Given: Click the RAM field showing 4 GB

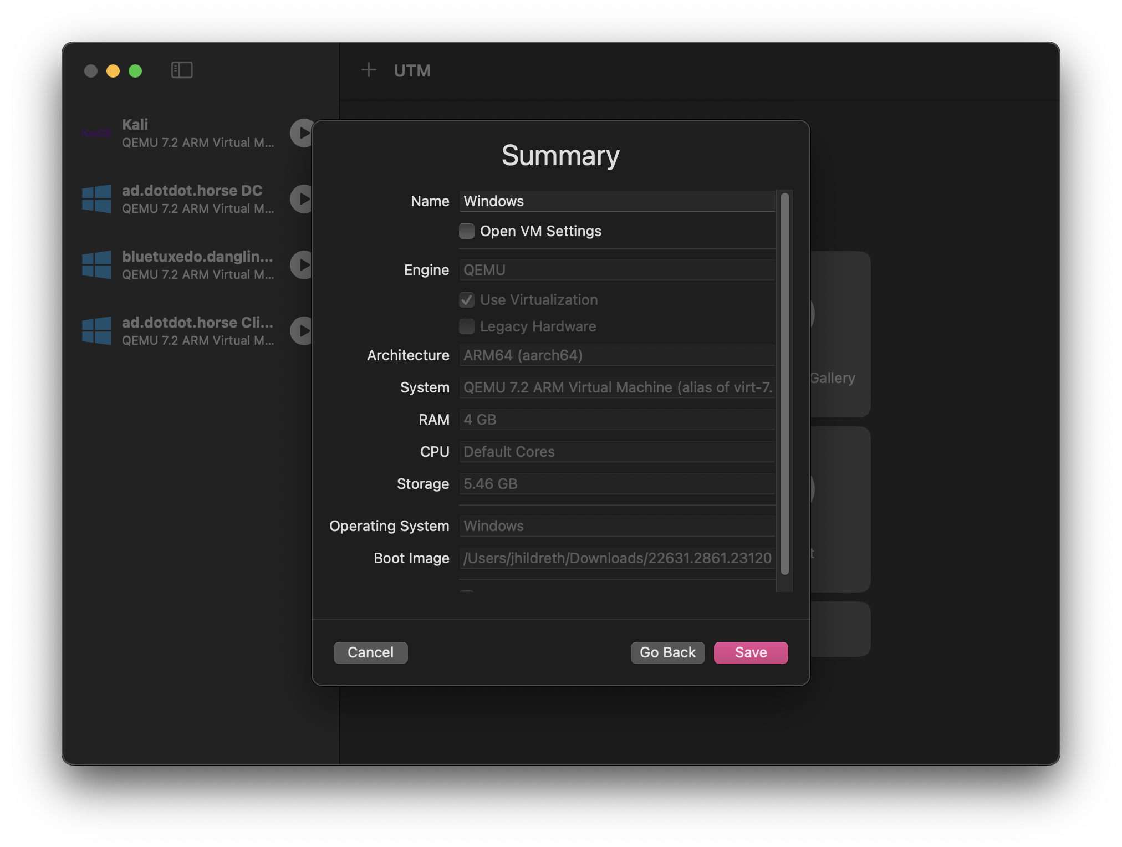Looking at the screenshot, I should (617, 420).
